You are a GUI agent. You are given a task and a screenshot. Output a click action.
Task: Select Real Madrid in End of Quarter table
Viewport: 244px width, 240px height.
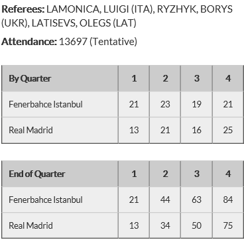tap(30, 225)
